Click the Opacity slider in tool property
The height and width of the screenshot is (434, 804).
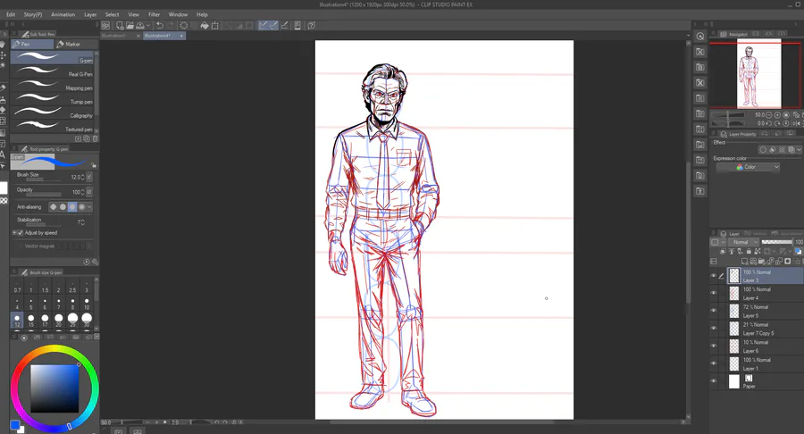44,194
